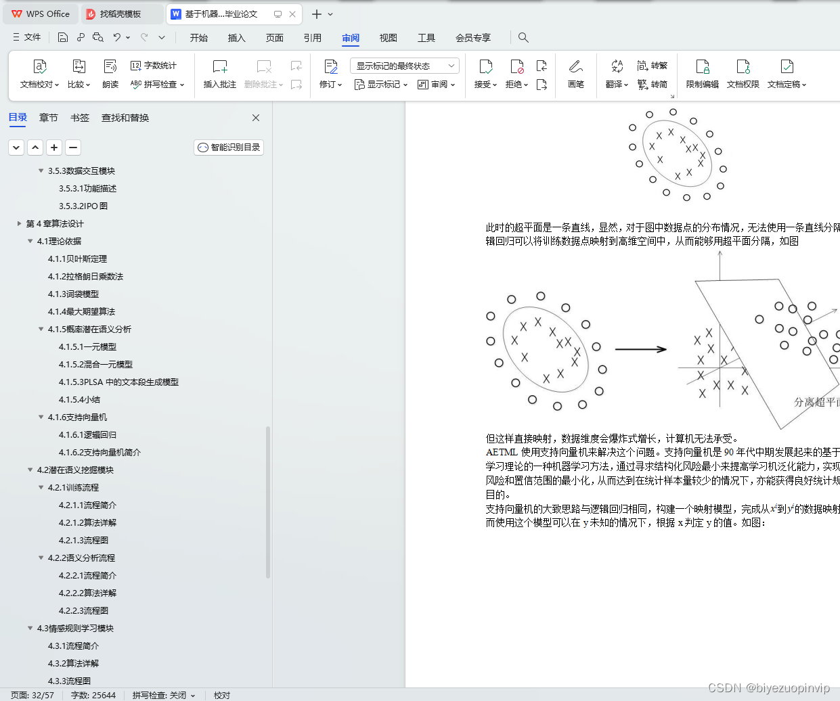
Task: Collapse 4.1理论依据 tree node
Action: click(30, 241)
